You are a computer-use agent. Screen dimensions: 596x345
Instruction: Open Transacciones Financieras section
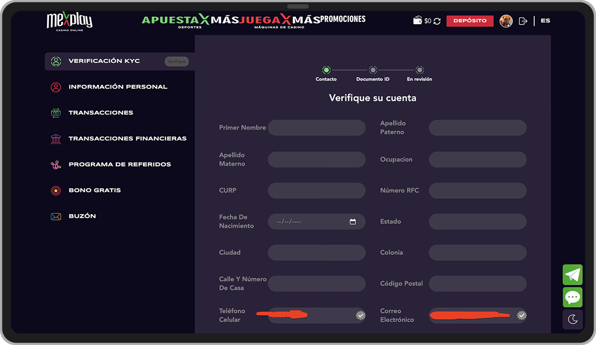(x=127, y=138)
